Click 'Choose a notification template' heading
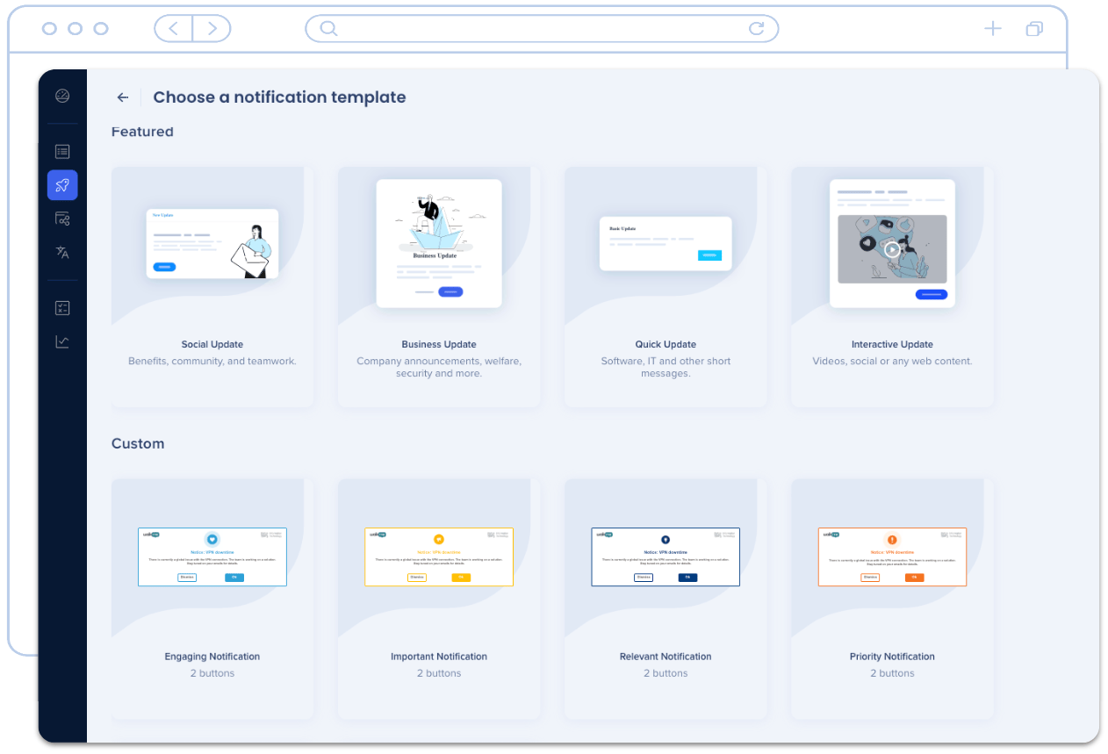1108x754 pixels. click(x=279, y=97)
